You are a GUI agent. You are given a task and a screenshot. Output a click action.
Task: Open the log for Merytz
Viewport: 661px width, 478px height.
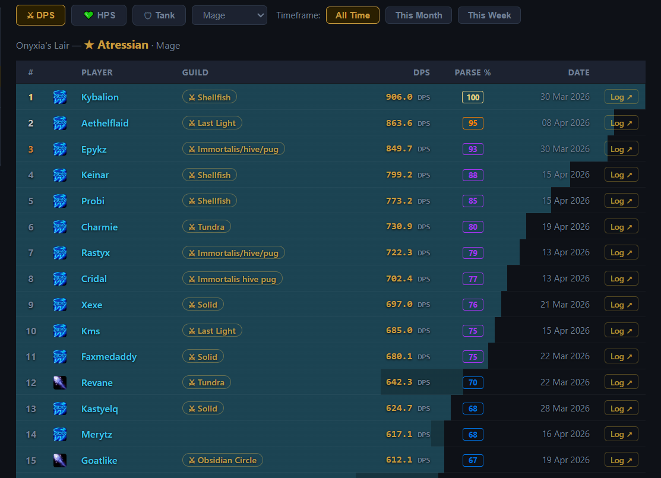(621, 434)
